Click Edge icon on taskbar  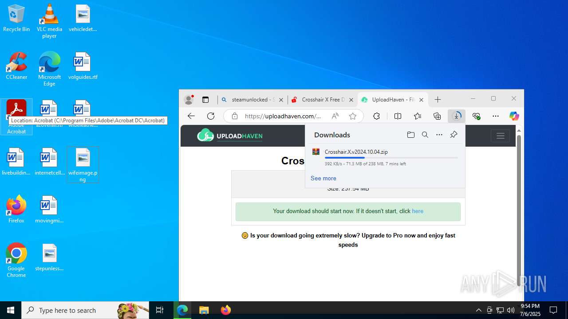(182, 310)
